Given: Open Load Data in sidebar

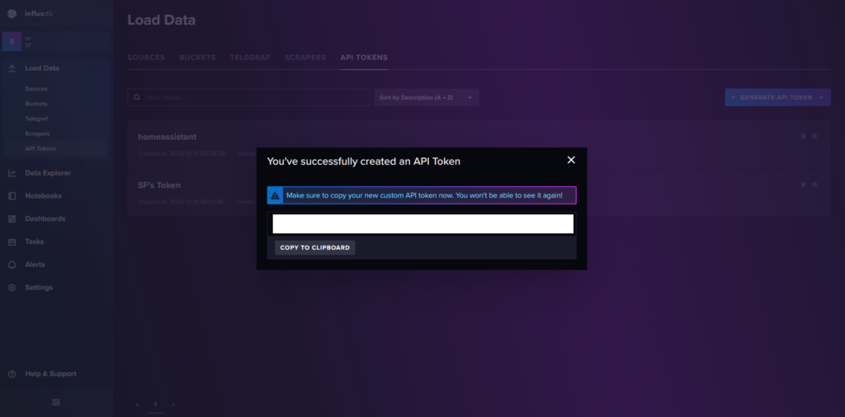Looking at the screenshot, I should 42,68.
